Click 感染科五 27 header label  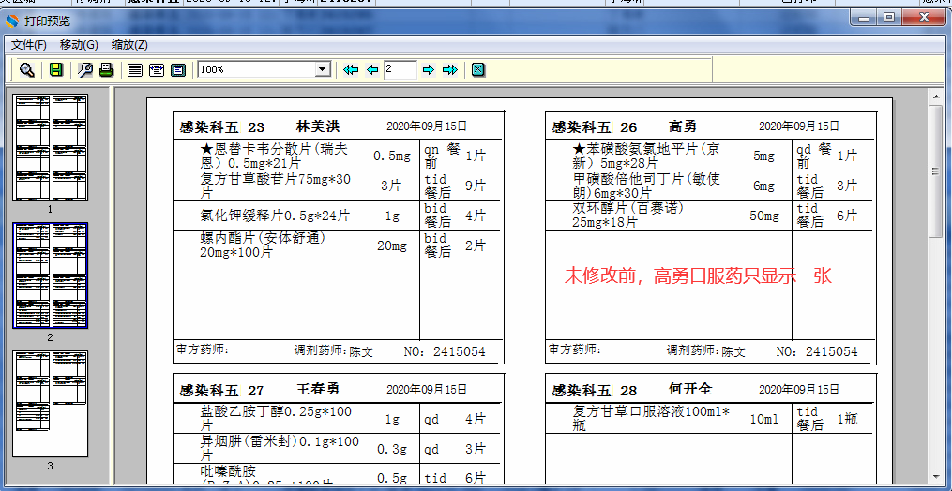(221, 390)
